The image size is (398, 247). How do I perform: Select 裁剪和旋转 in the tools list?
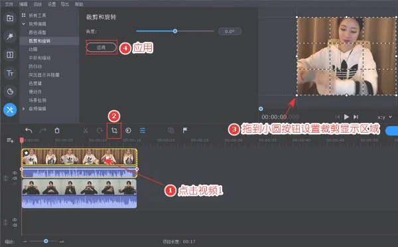(x=39, y=41)
